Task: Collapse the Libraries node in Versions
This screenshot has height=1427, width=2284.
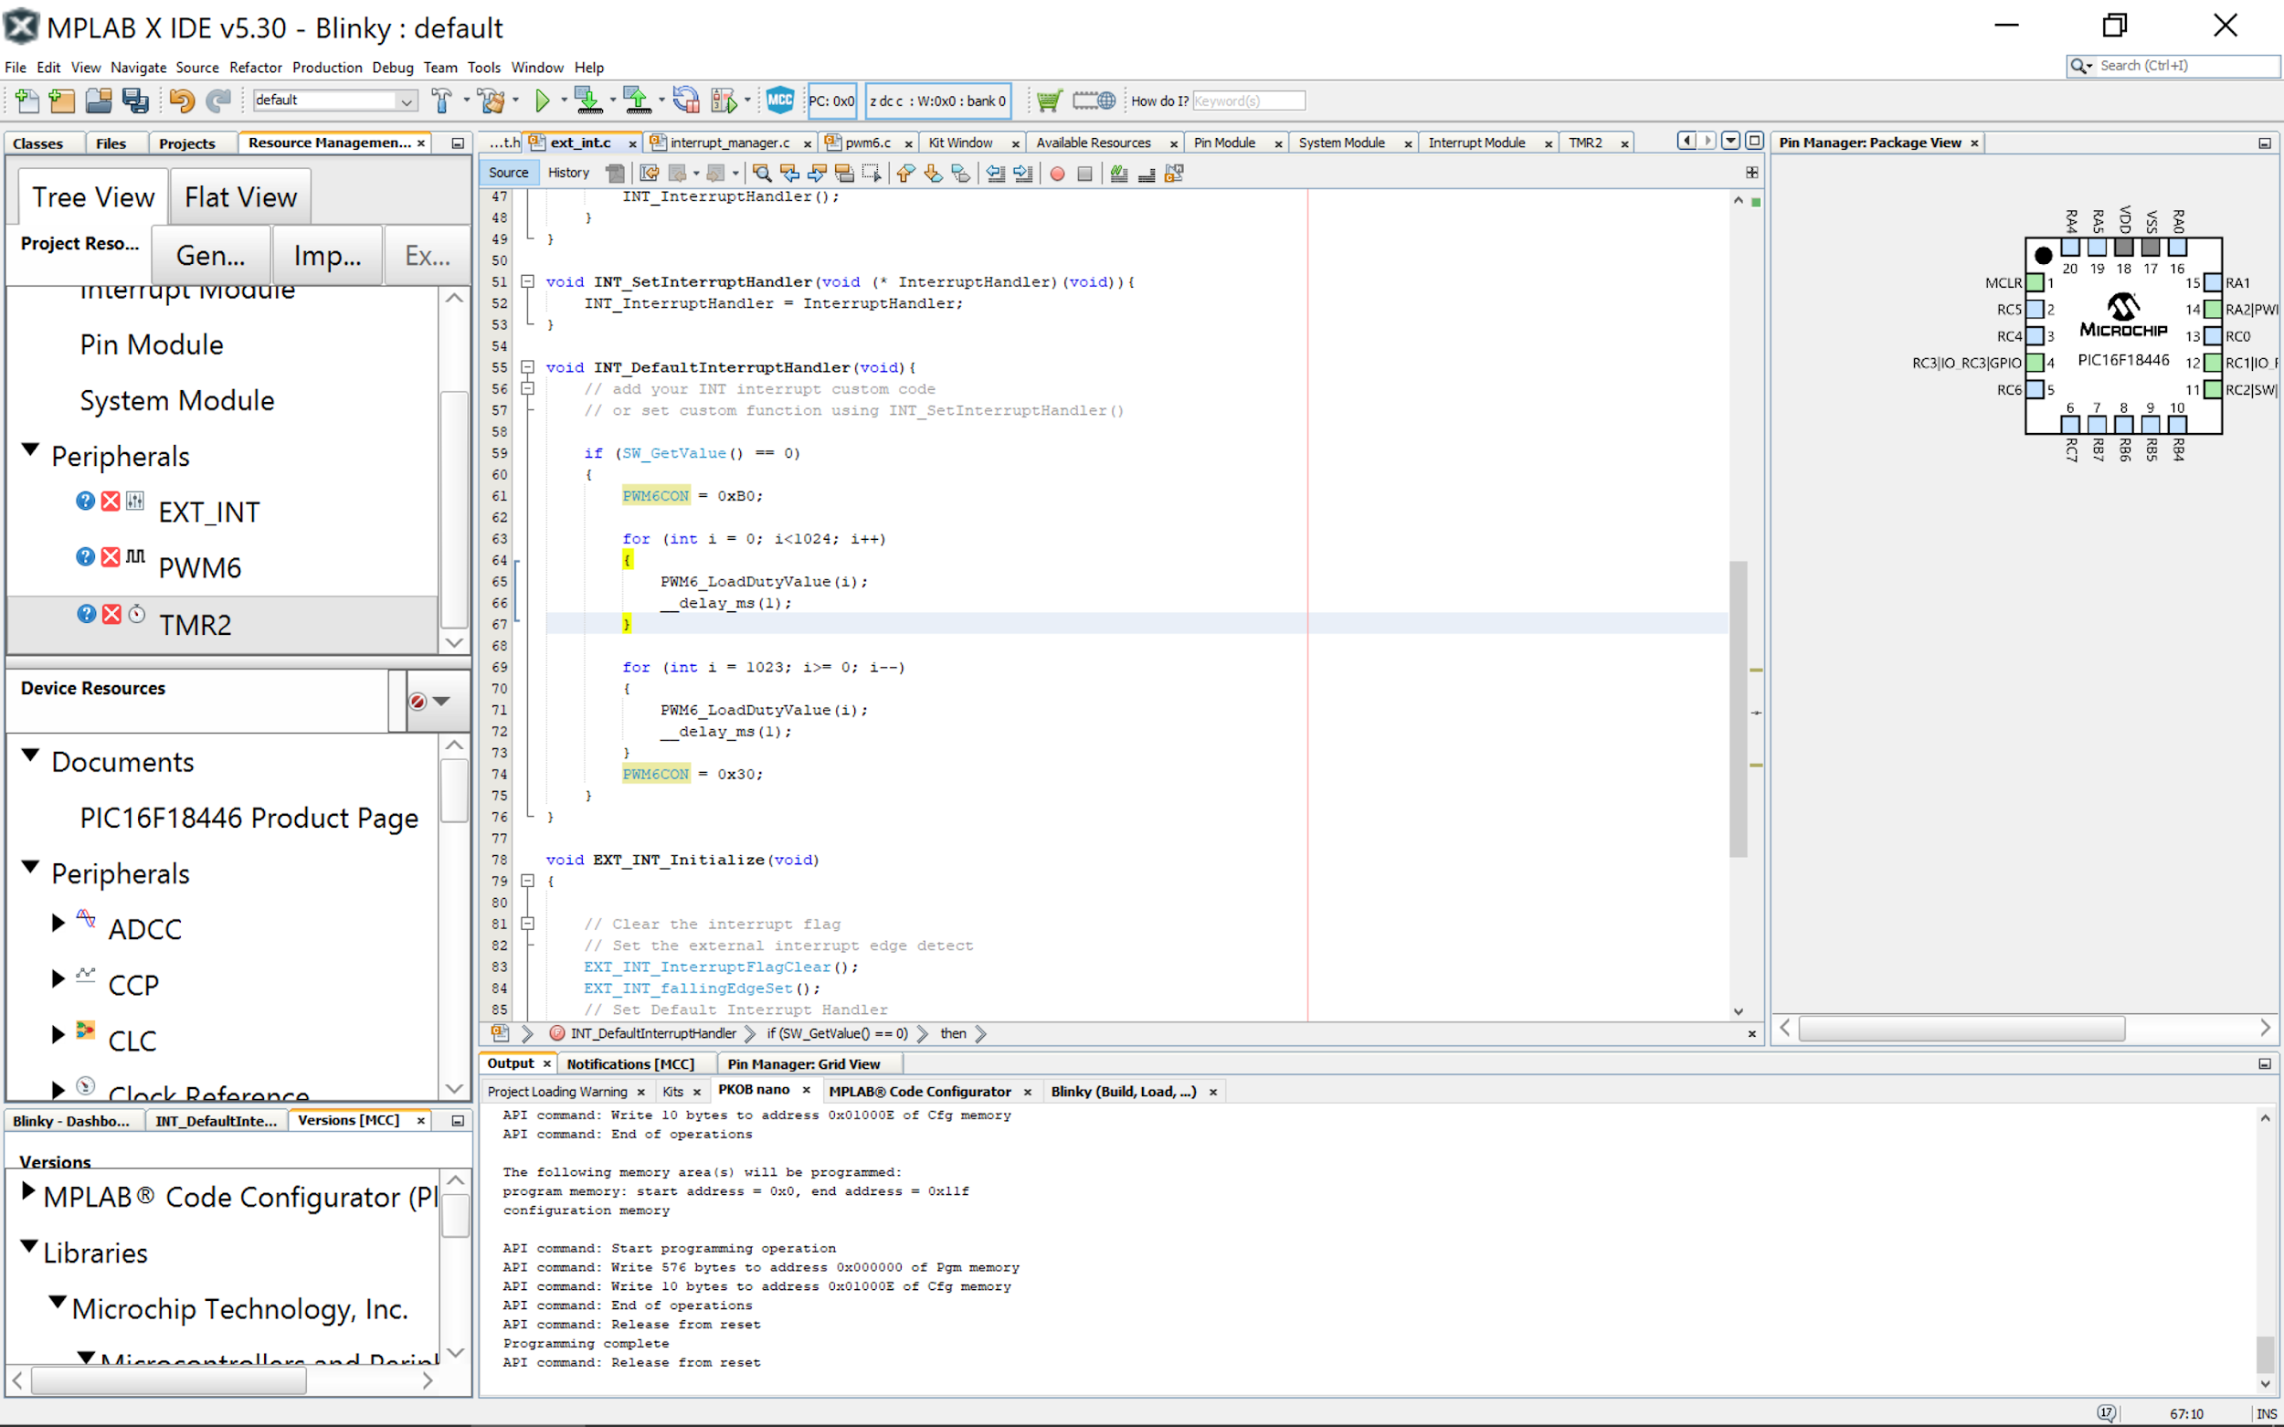Action: (x=29, y=1247)
